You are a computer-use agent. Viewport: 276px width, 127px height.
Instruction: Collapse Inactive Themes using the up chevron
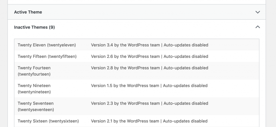point(257,27)
